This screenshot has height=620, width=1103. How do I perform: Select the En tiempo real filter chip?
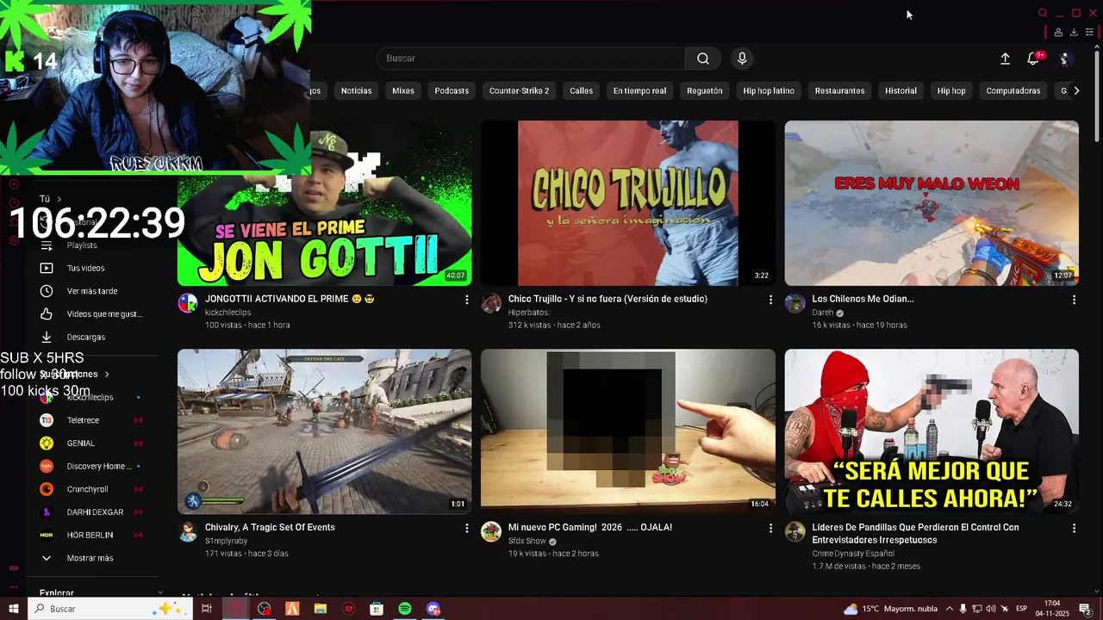tap(639, 90)
